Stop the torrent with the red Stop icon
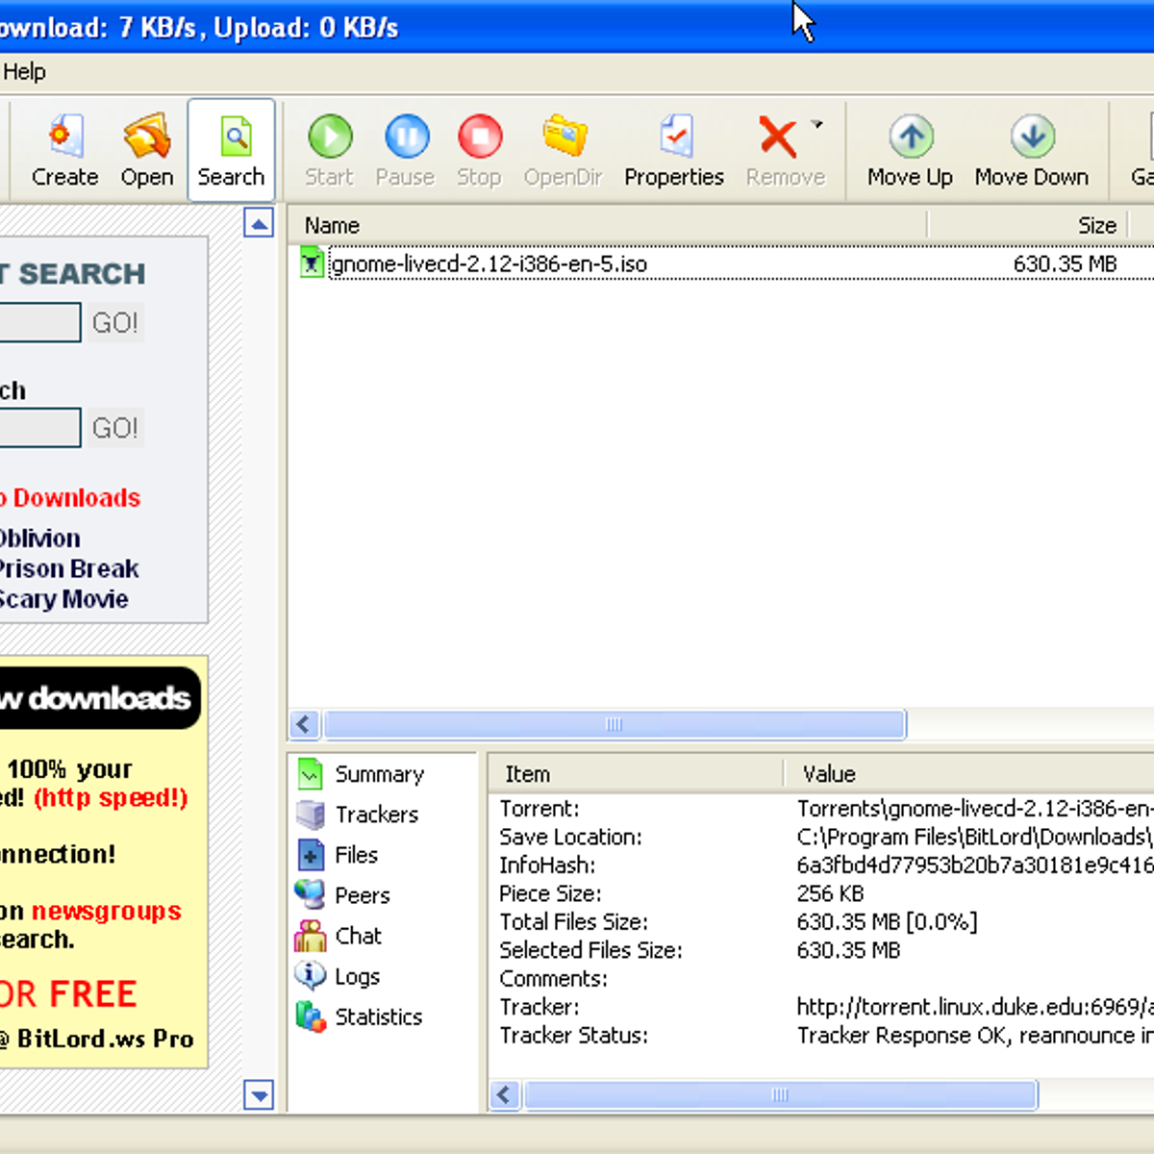Image resolution: width=1154 pixels, height=1154 pixels. 480,151
